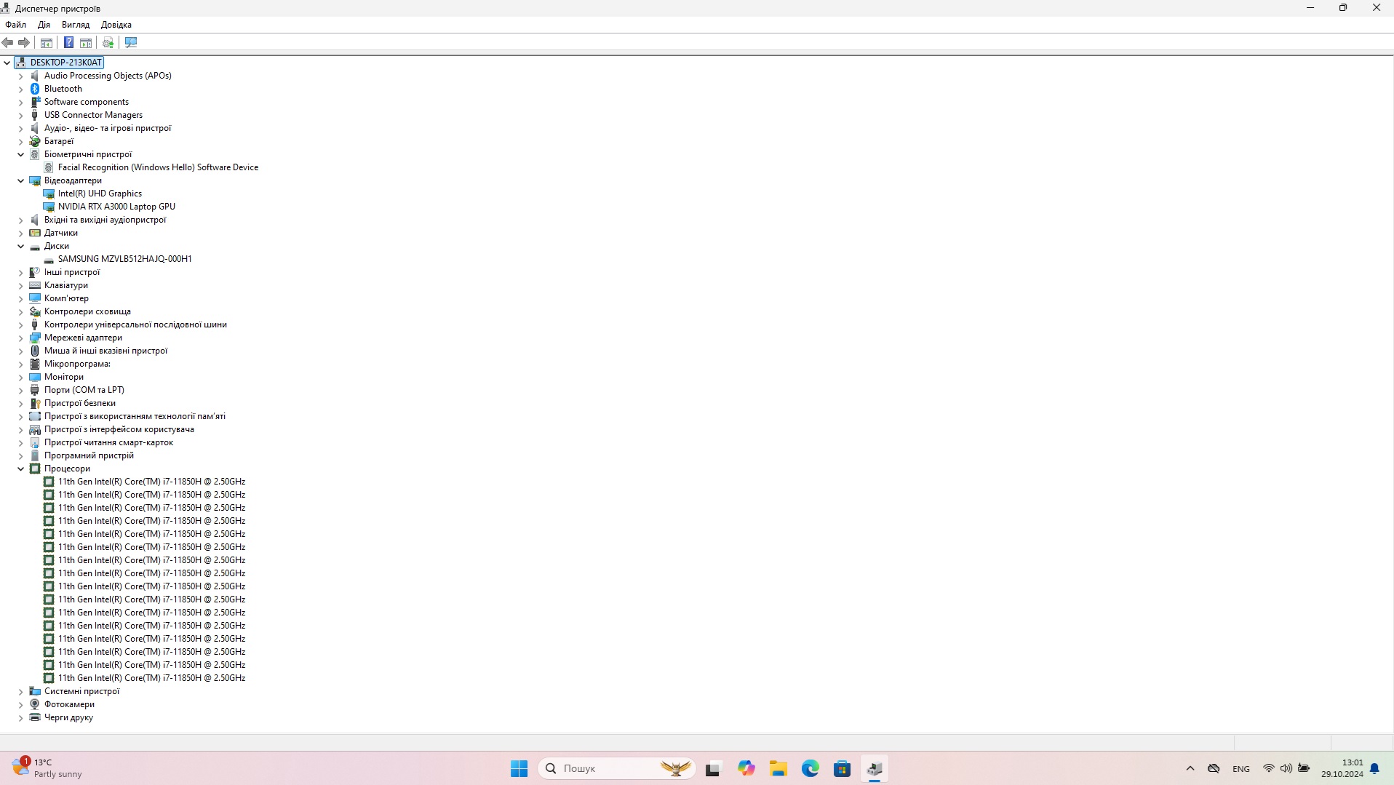Click the Мікропрограма chip icon
The width and height of the screenshot is (1394, 785).
click(x=35, y=364)
